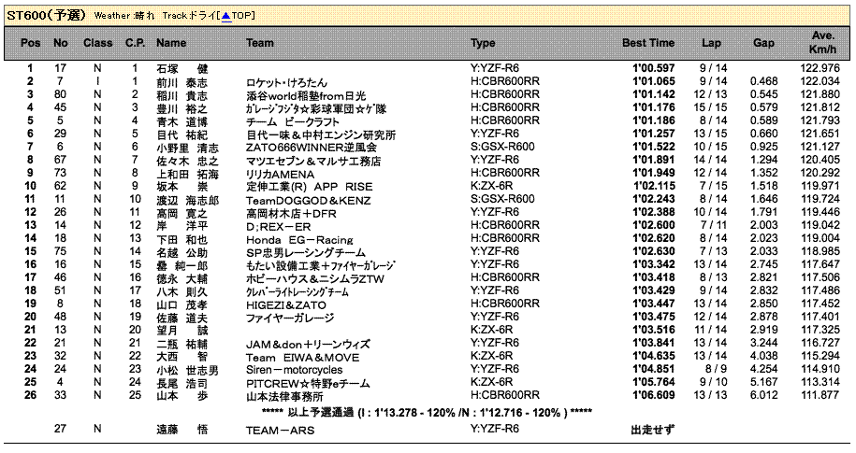Click team ファイヤーガレージ
Screen dimensions: 856x453
(290, 318)
